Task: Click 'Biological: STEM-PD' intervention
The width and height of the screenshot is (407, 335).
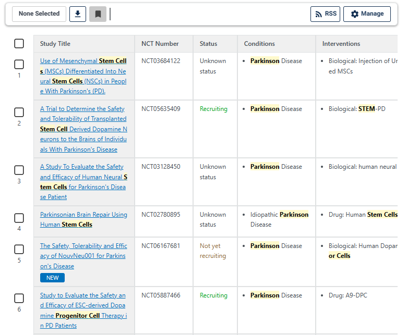Action: 357,109
